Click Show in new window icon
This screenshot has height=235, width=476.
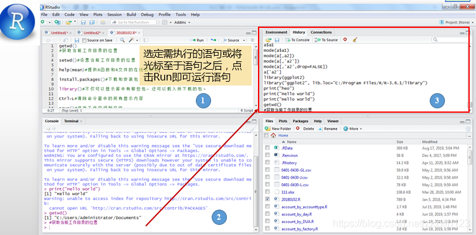coord(65,40)
